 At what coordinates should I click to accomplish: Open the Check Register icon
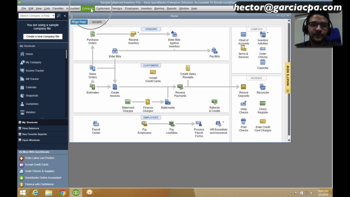click(x=262, y=103)
